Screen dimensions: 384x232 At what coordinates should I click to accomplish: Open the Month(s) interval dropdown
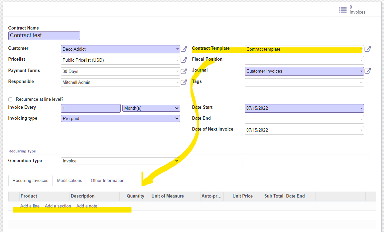[x=151, y=108]
